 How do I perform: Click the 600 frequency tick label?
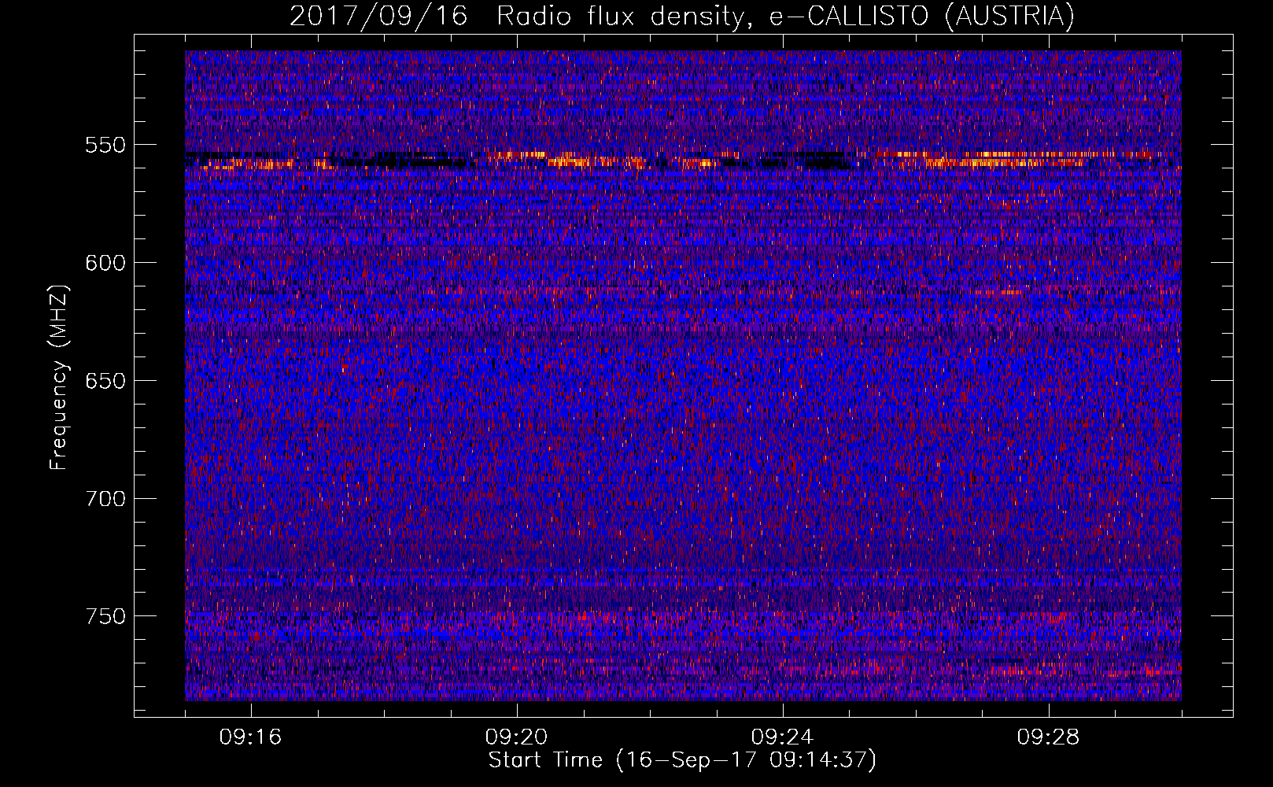105,263
